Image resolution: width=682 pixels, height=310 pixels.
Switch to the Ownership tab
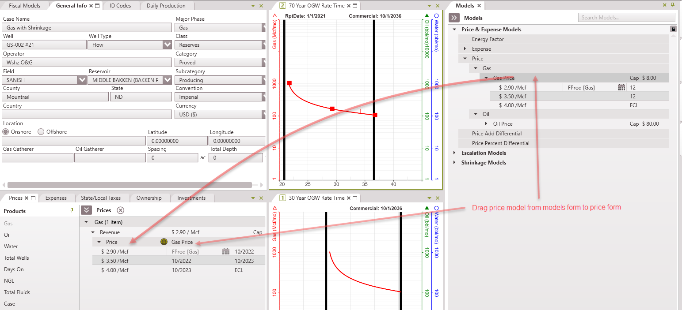(x=149, y=198)
